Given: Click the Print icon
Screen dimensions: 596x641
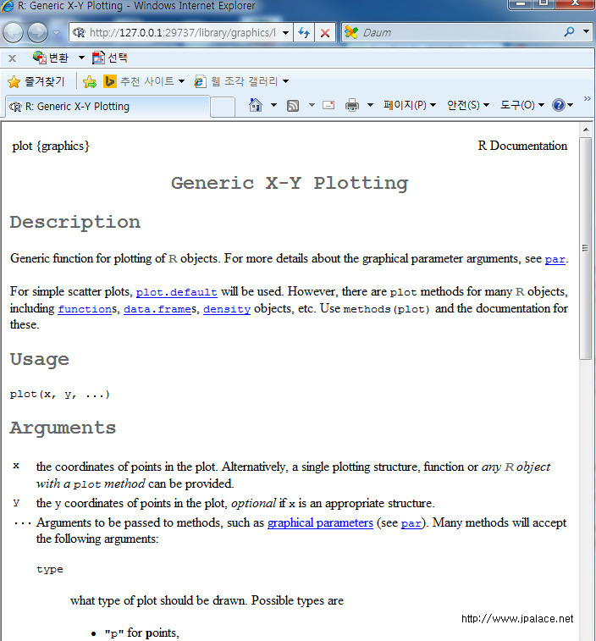Looking at the screenshot, I should 352,106.
